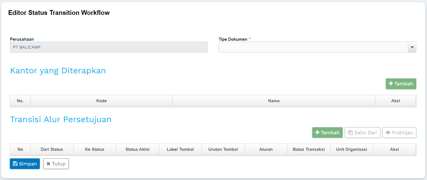427x180 pixels.
Task: Open Pratinjau preview with eye icon
Action: (x=399, y=133)
